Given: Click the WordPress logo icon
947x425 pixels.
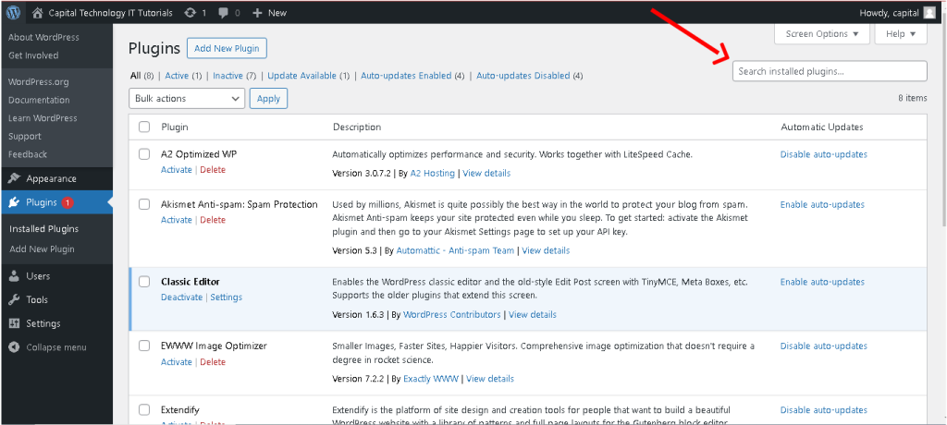Looking at the screenshot, I should (14, 13).
